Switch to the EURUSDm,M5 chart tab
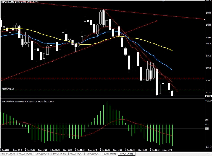Image resolution: width=212 pixels, height=156 pixels. point(9,154)
